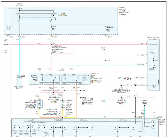Screen dimensions: 168x137
Task: Click the 'QUARTER WINDOW CLOSE RELAY' label
Action: point(34,78)
